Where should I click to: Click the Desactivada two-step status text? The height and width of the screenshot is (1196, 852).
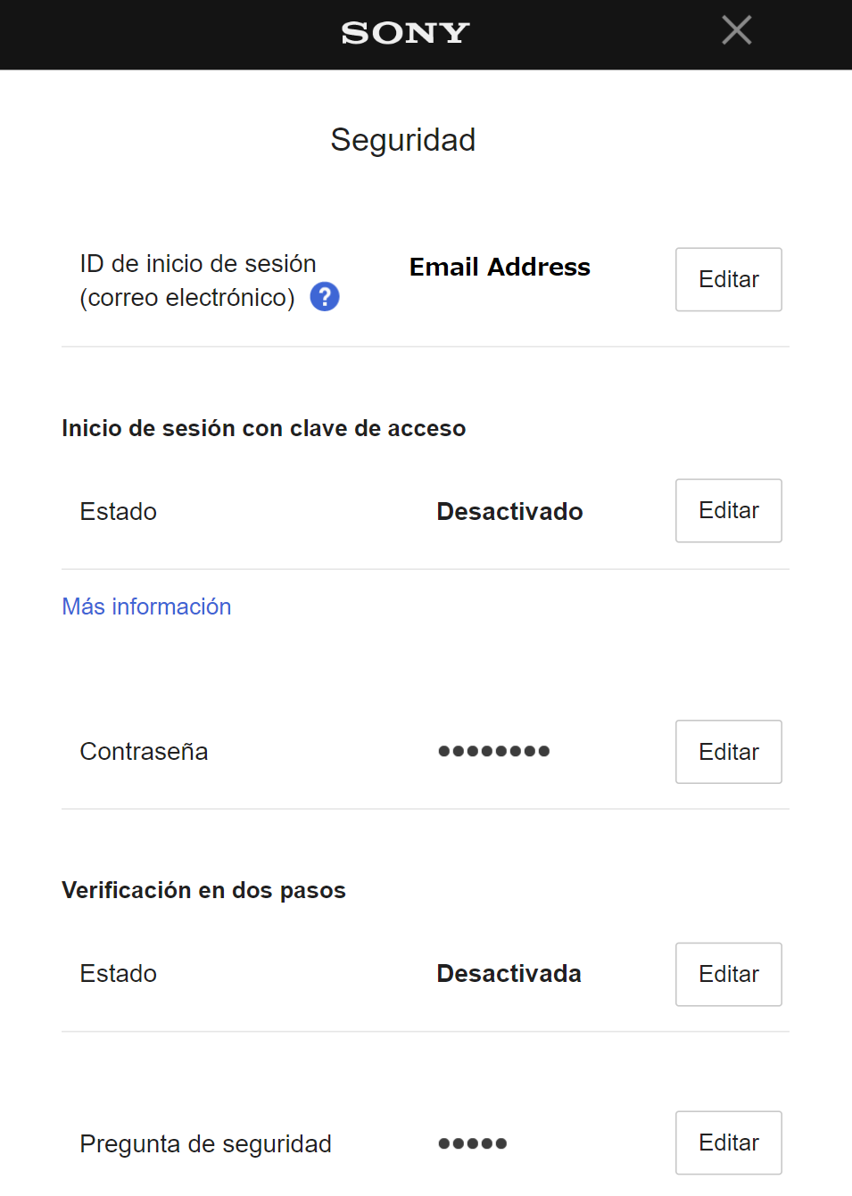pyautogui.click(x=509, y=973)
